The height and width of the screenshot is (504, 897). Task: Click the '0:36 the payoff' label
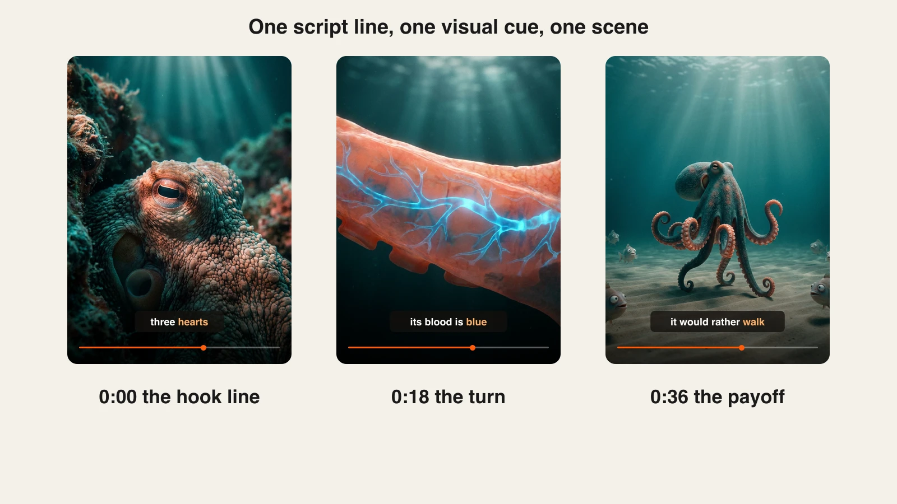coord(718,397)
